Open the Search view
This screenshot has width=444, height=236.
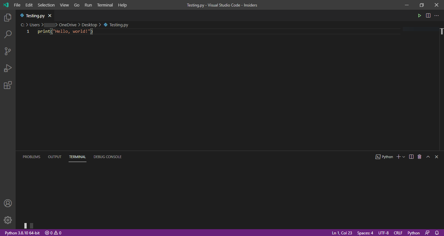click(x=7, y=34)
